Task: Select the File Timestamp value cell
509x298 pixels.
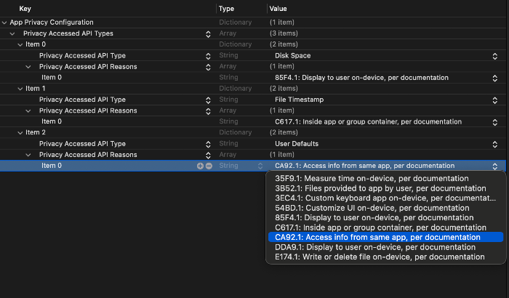Action: (300, 100)
